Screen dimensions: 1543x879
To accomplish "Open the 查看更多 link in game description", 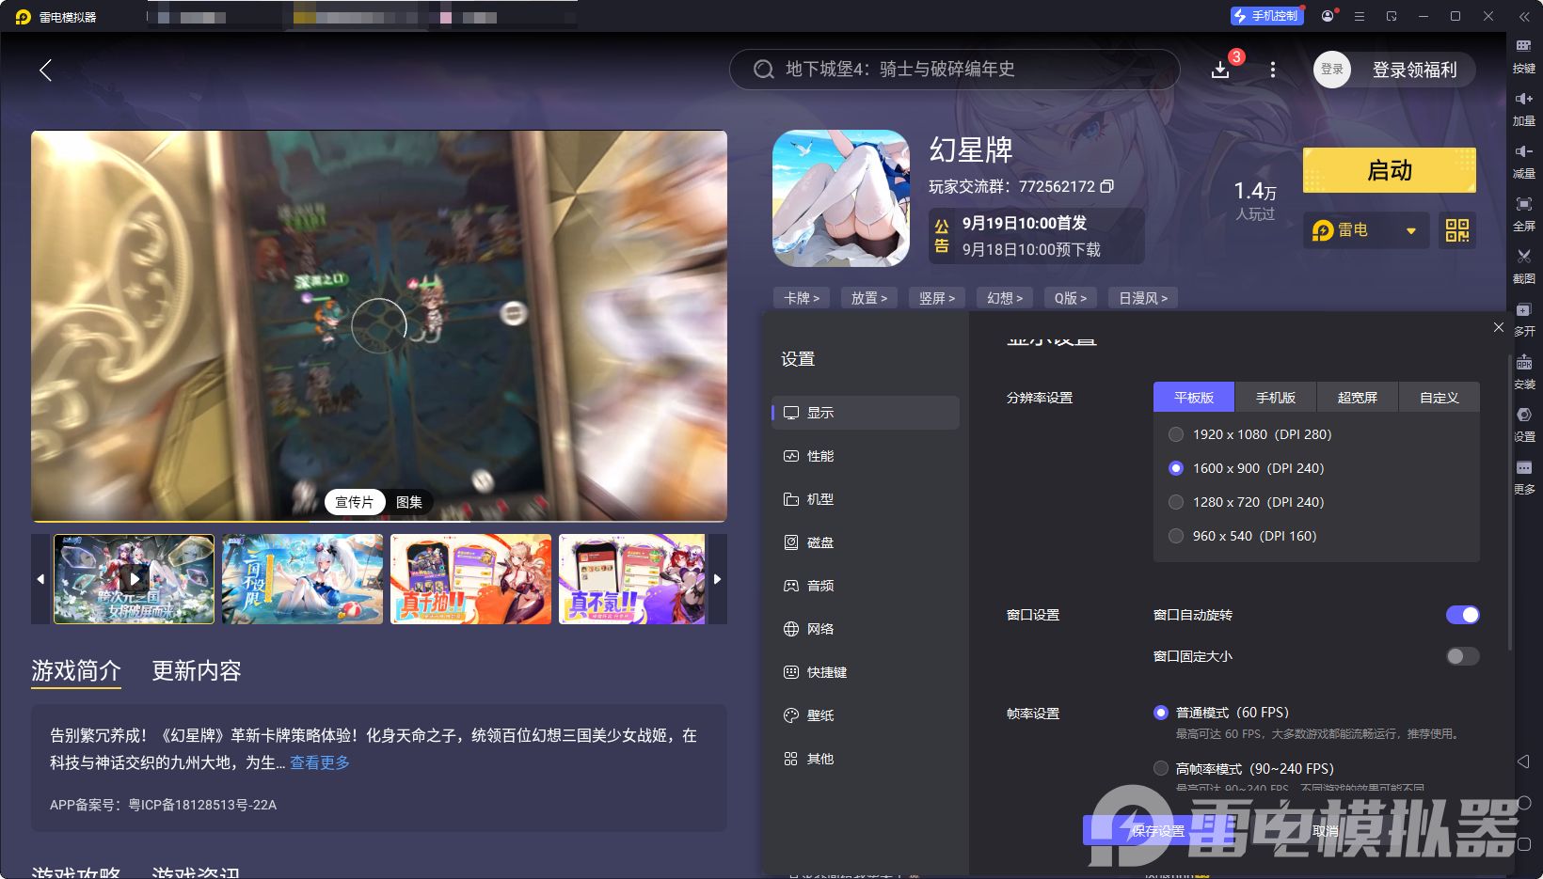I will point(319,762).
